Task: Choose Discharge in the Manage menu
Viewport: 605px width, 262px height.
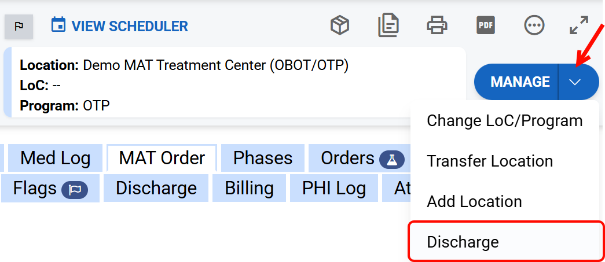Action: tap(463, 242)
